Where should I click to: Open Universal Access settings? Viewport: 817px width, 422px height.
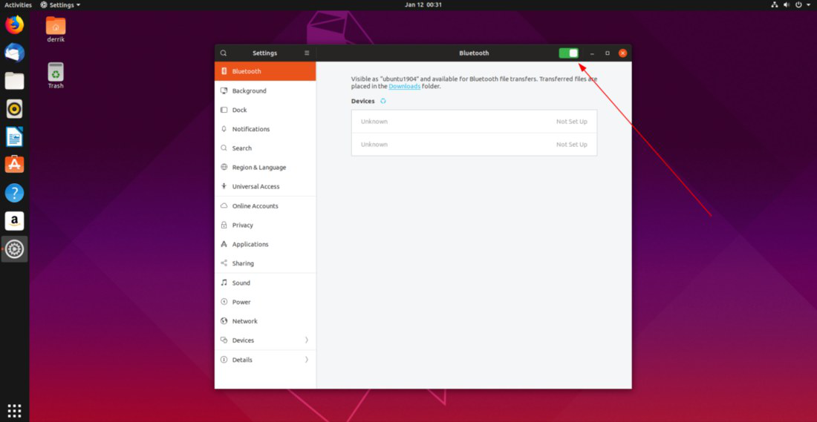click(x=265, y=186)
